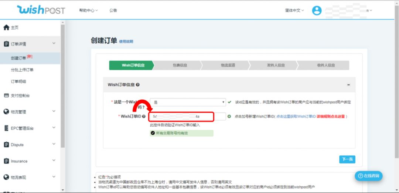Collapse Wish订单信息 section with minus icon

coord(349,85)
